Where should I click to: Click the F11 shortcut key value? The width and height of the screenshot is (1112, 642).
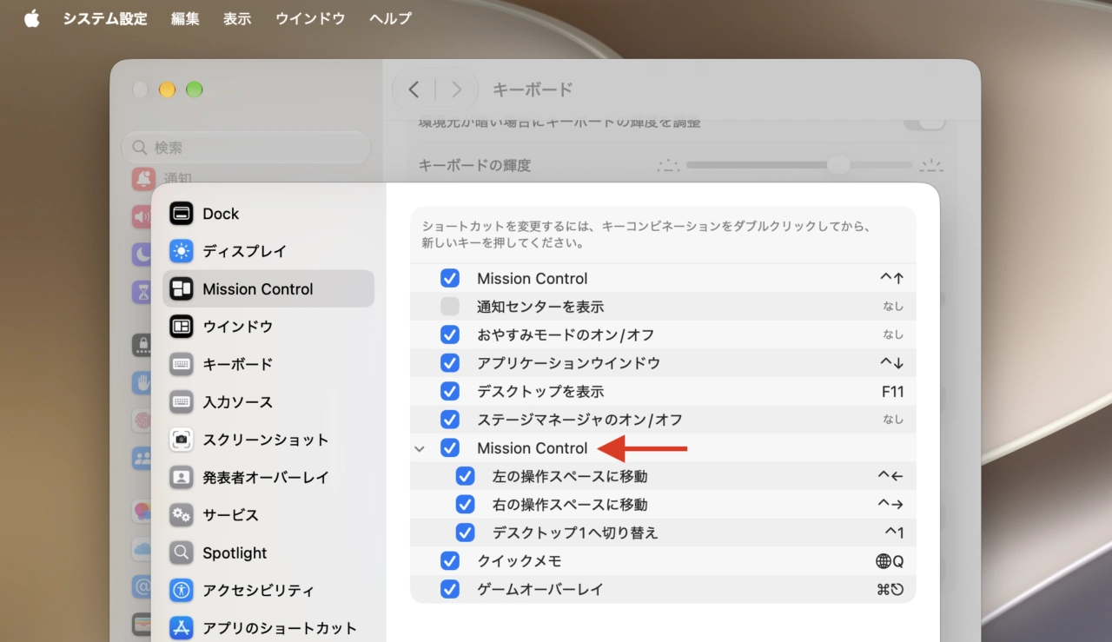[893, 391]
